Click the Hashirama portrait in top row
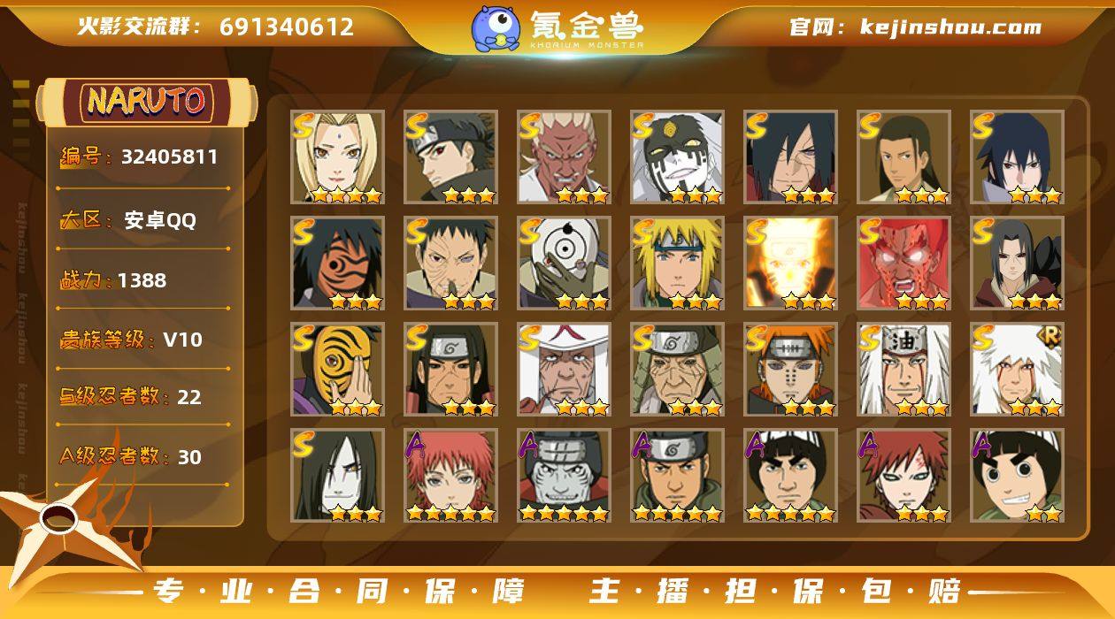This screenshot has height=619, width=1115. tap(904, 157)
